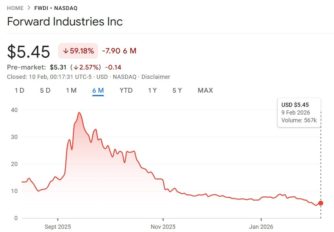Viewport: 334px width, 232px height.
Task: Select the active 6 M tab
Action: point(98,90)
